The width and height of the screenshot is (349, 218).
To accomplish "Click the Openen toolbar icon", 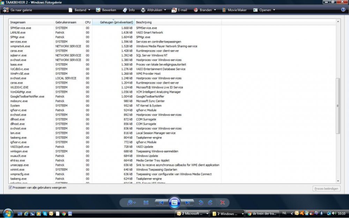I will (255, 10).
